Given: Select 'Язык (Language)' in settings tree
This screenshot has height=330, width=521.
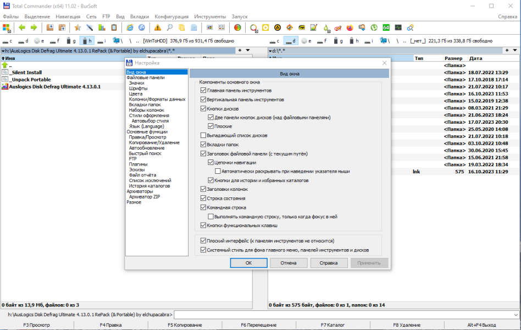Looking at the screenshot, I should coord(147,127).
